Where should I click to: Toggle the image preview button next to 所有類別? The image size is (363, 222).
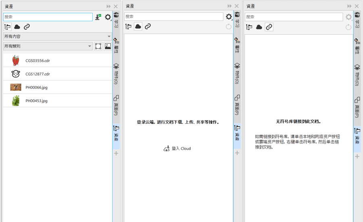click(x=108, y=46)
